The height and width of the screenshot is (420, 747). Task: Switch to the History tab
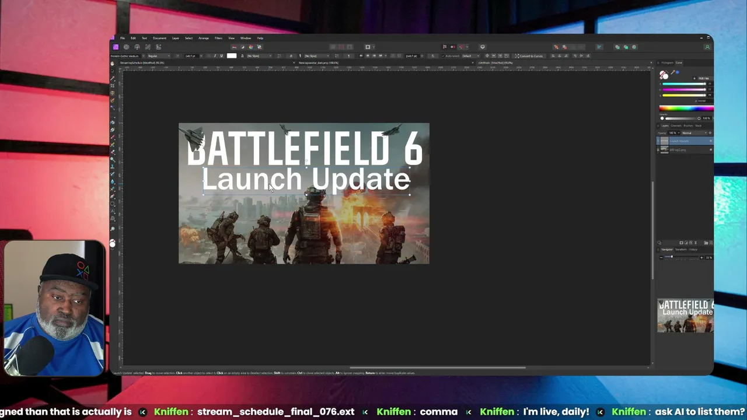(693, 250)
